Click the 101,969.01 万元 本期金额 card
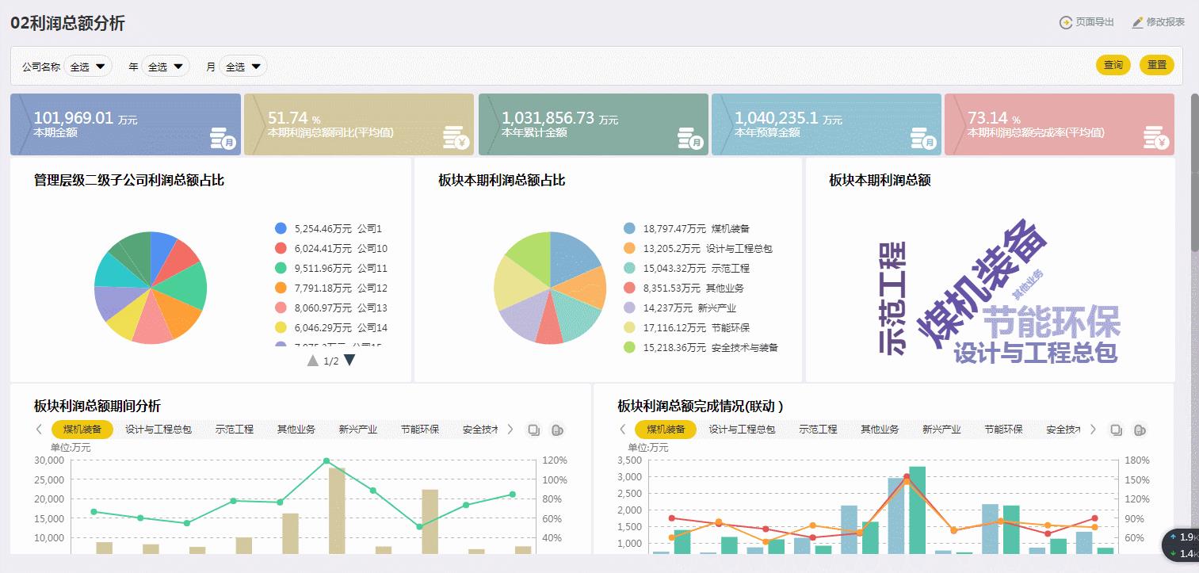 (125, 124)
